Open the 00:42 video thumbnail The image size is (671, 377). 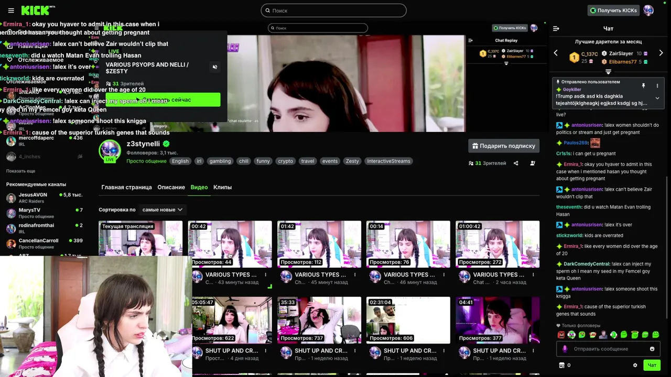coord(230,244)
